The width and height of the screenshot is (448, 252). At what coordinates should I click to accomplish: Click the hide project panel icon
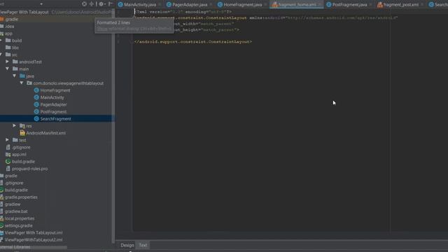(x=110, y=4)
